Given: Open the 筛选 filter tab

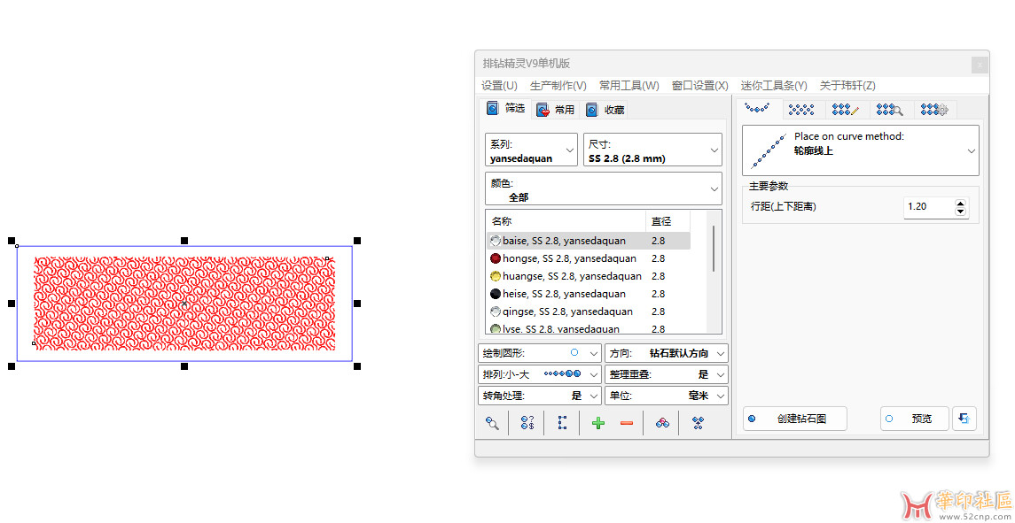Looking at the screenshot, I should [x=507, y=109].
